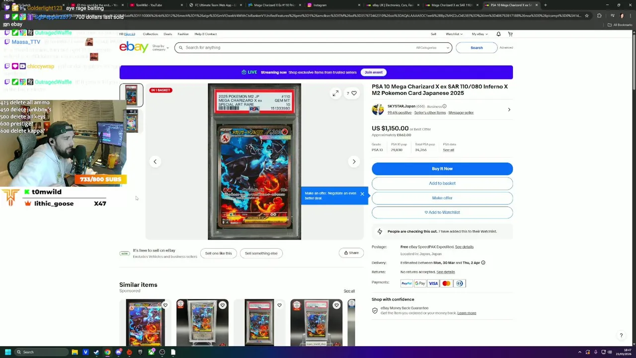Click Sell something else button
This screenshot has height=358, width=636.
(x=261, y=253)
